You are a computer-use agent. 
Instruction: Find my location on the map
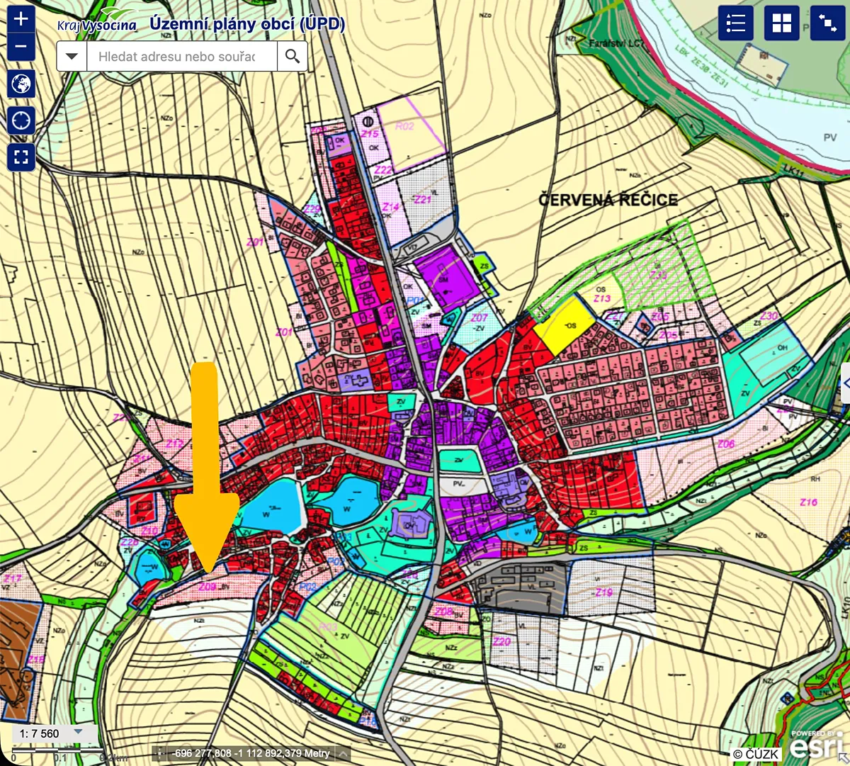pos(21,120)
